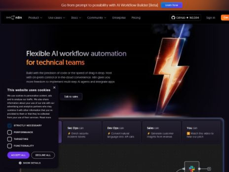The width and height of the screenshot is (229, 172).
Task: Click the Slack node icon in workflow
Action: click(192, 169)
